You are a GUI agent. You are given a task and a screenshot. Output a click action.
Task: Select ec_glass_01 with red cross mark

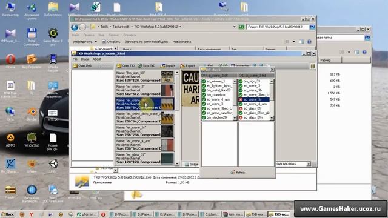tap(254, 108)
